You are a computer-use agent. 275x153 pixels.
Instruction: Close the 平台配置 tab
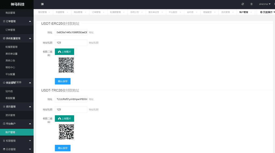point(180,12)
